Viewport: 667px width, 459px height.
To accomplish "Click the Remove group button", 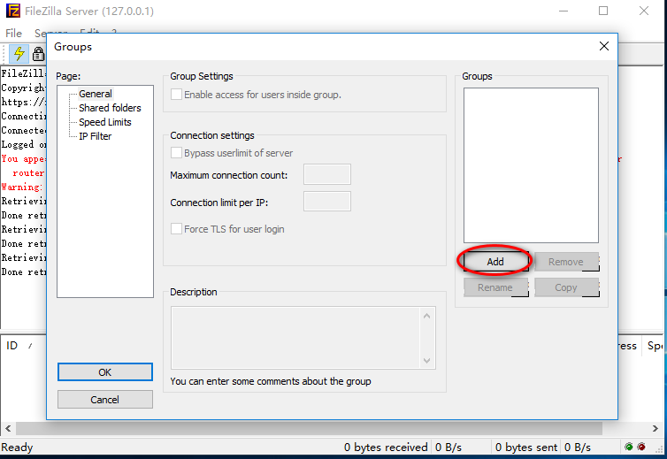I will (566, 262).
